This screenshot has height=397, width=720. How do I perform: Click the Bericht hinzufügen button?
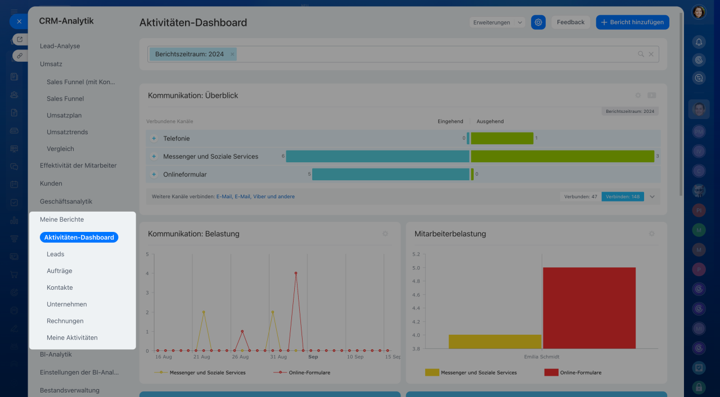(x=632, y=22)
